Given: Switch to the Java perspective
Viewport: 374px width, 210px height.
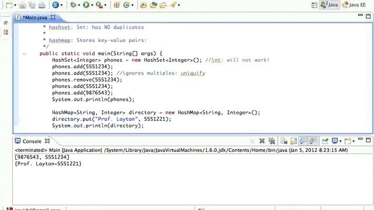Looking at the screenshot, I should [x=330, y=5].
